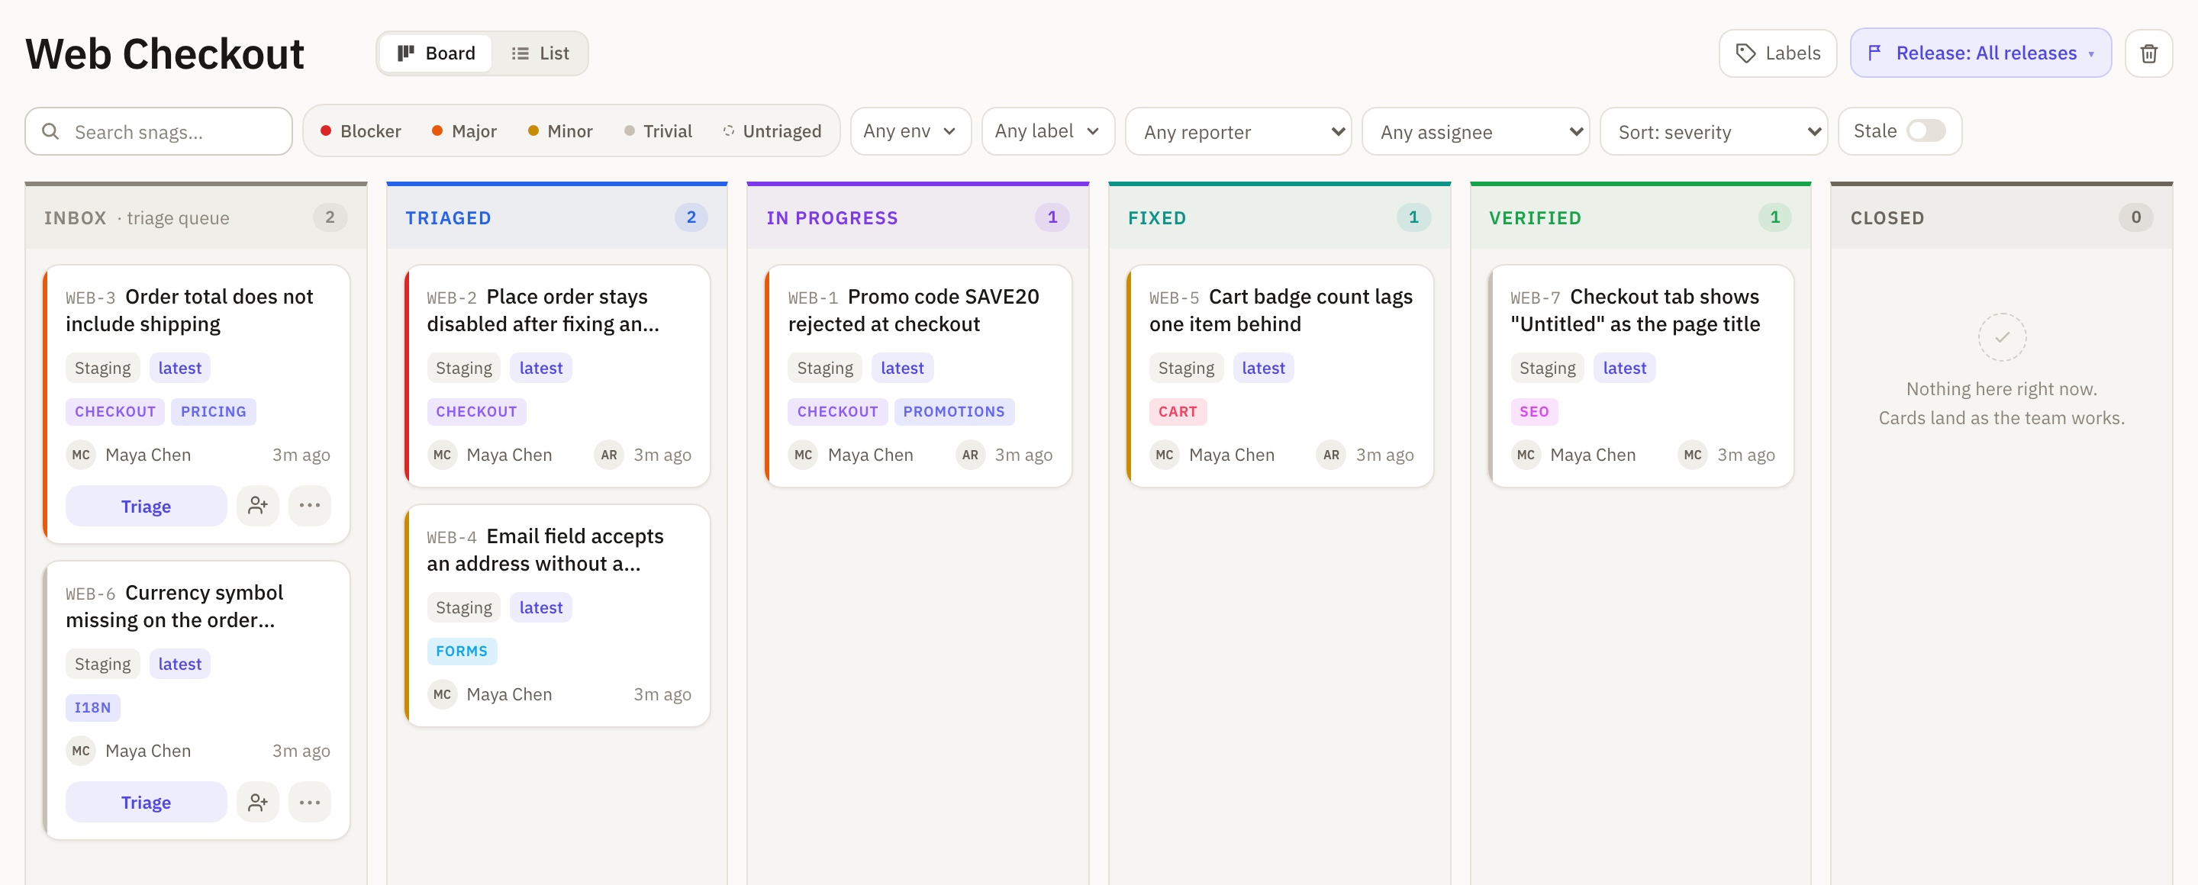Open the Sort: severity dropdown
2198x885 pixels.
tap(1713, 131)
